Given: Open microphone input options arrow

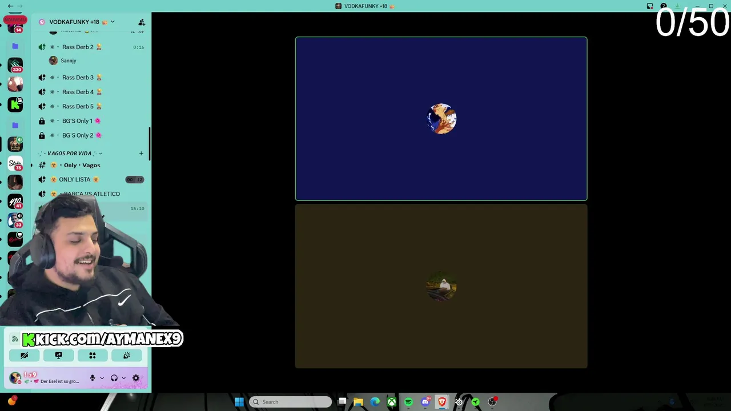Looking at the screenshot, I should (x=102, y=378).
